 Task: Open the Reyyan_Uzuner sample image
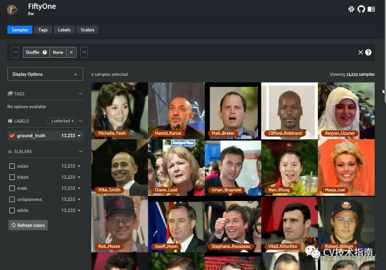346,111
